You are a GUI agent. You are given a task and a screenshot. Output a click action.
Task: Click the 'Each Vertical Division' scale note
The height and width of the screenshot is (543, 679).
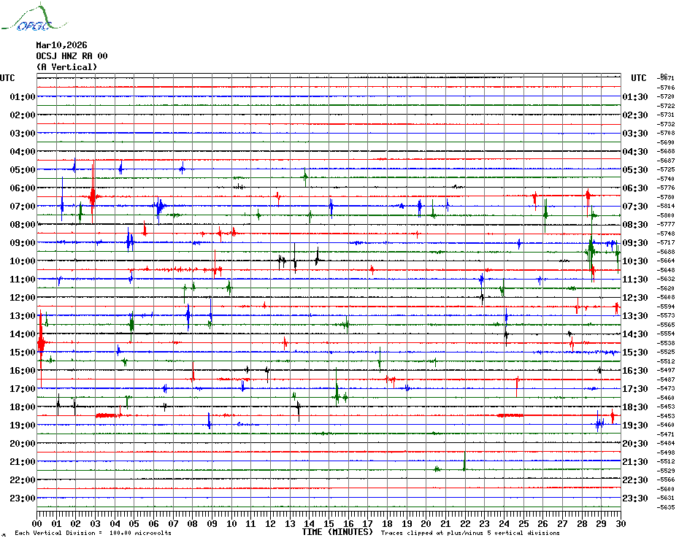93,534
